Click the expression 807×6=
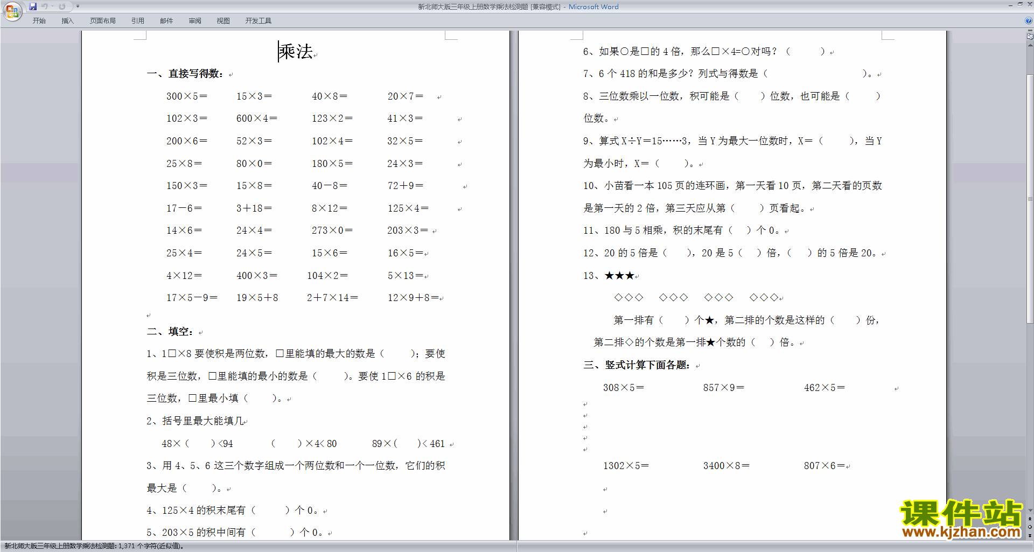1034x552 pixels. (825, 466)
